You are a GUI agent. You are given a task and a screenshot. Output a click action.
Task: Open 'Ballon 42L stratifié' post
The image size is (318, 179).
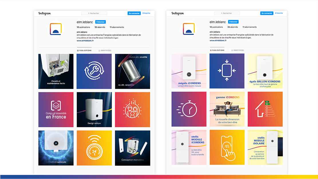(133, 71)
